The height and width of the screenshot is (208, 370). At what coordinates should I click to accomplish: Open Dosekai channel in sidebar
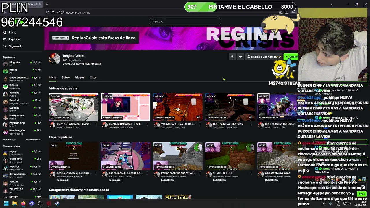click(22, 102)
